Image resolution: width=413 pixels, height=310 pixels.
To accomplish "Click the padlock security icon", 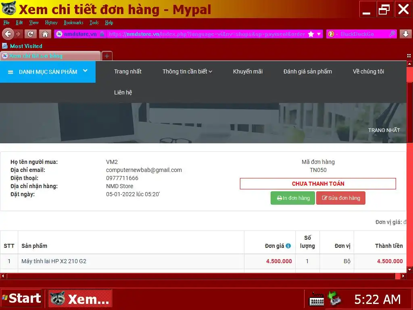I will pyautogui.click(x=102, y=34).
